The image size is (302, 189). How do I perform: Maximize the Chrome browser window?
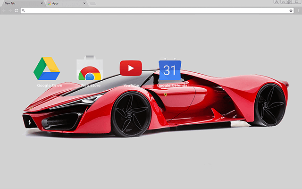289,2
